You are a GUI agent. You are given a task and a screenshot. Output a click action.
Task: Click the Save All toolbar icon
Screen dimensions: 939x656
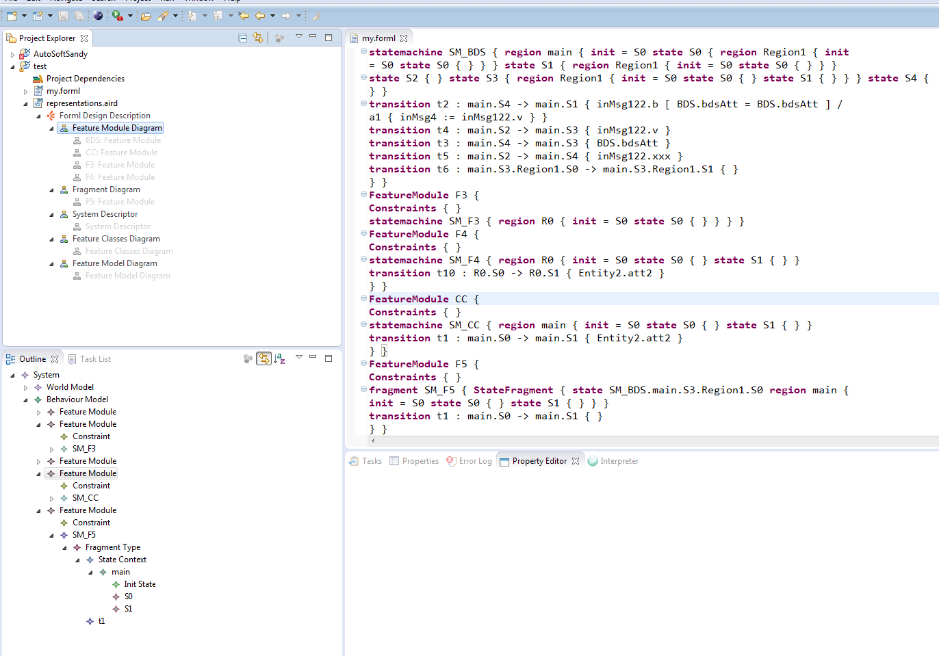tap(79, 16)
